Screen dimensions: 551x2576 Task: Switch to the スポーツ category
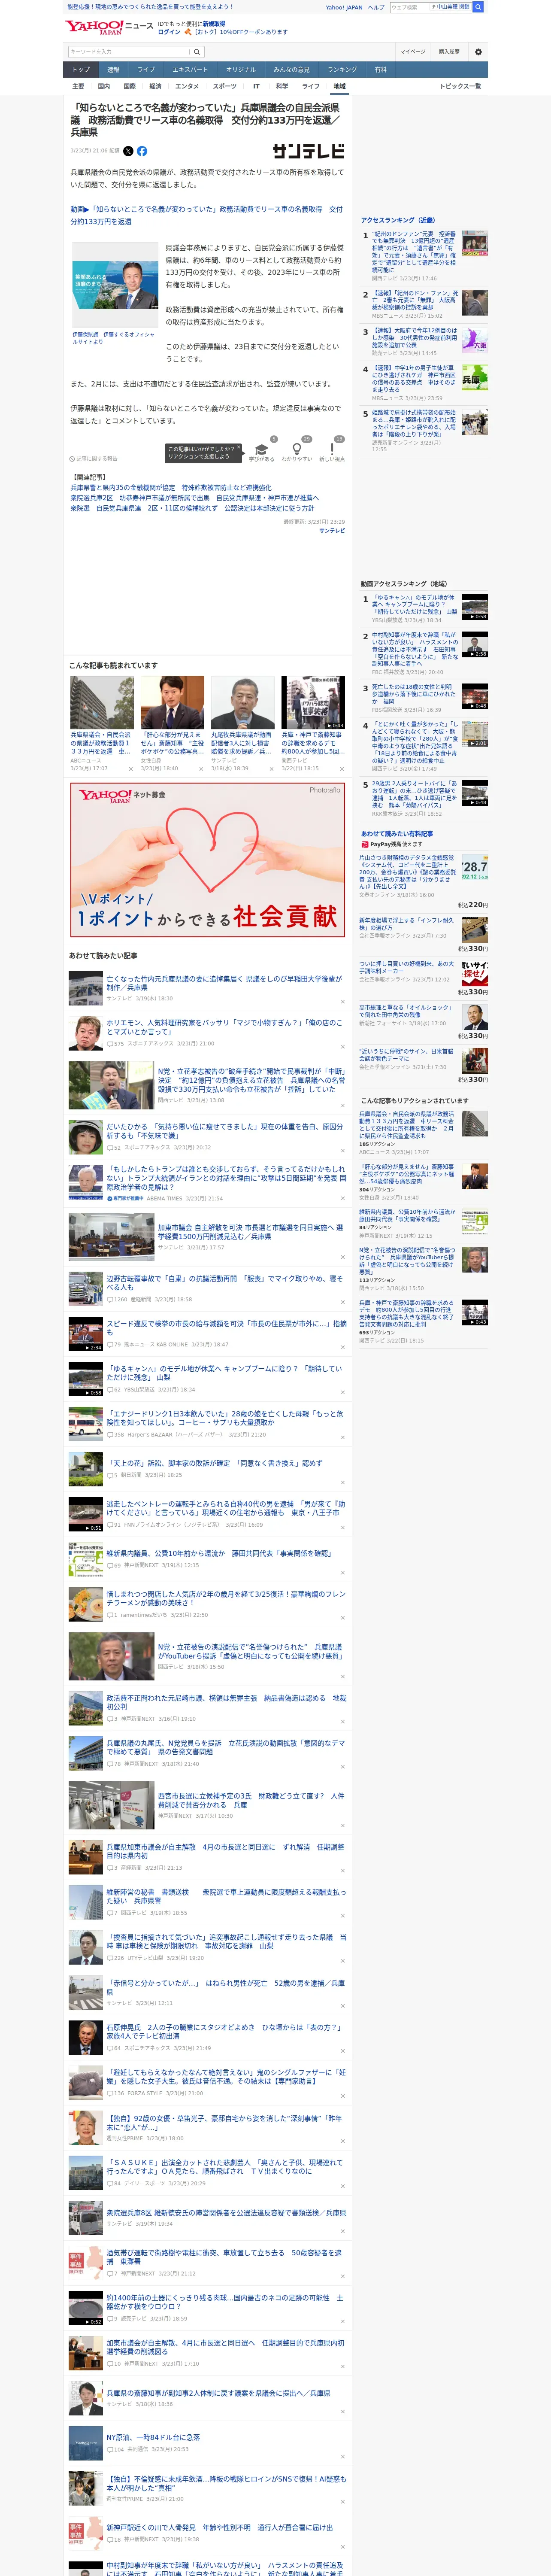tap(224, 86)
